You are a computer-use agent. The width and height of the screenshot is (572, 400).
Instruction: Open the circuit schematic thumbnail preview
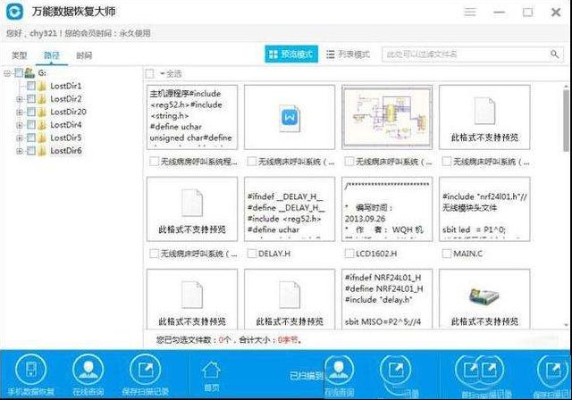coord(387,117)
